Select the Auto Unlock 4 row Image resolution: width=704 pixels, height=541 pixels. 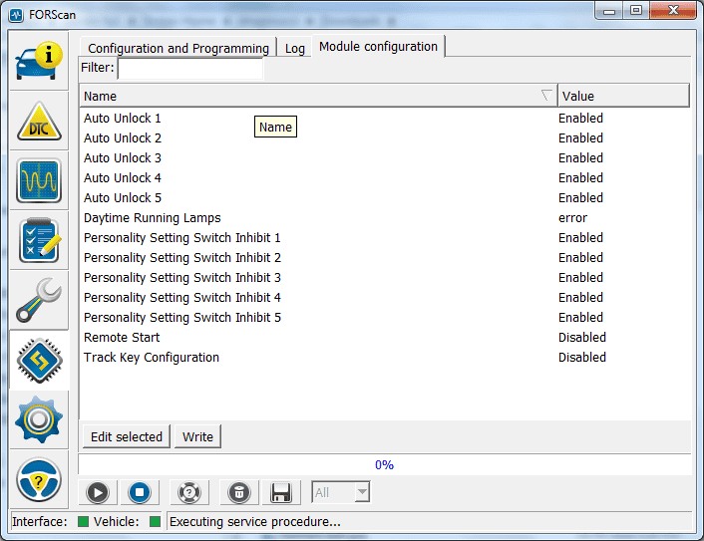[x=385, y=177]
